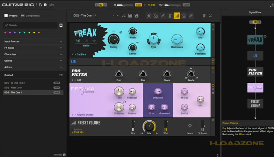Switch to the Presets tab

pos(11,16)
